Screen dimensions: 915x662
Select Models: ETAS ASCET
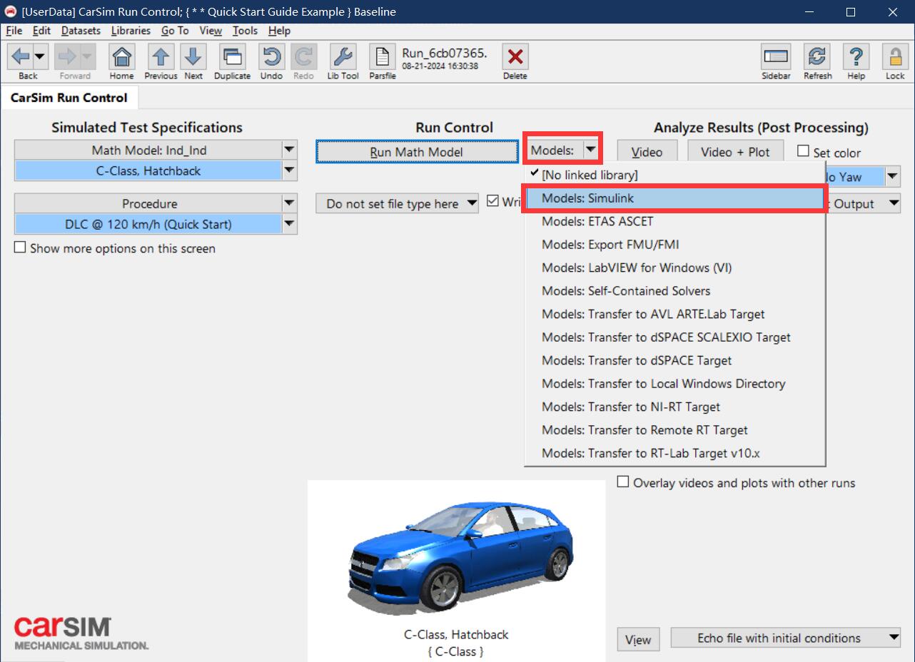pos(674,221)
